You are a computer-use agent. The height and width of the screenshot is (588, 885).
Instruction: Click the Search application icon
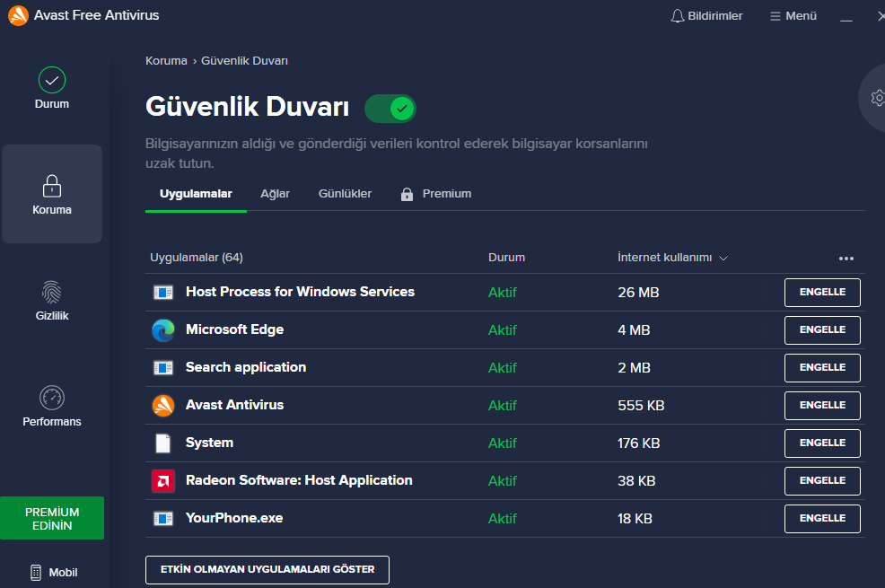point(163,368)
